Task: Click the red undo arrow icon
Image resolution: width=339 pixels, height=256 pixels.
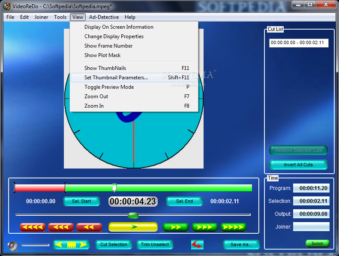Action: (197, 244)
